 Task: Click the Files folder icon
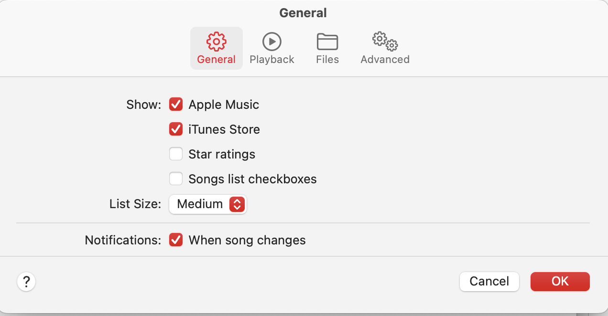(327, 42)
